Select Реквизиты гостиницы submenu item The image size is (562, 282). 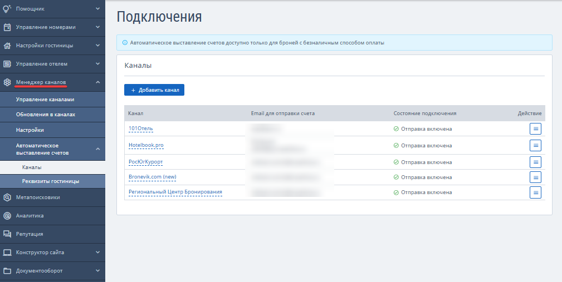tap(50, 181)
